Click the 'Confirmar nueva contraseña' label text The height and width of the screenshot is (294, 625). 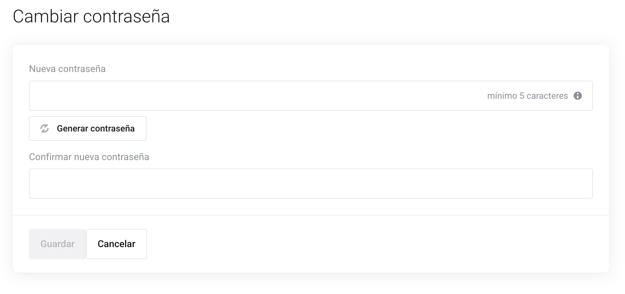tap(89, 157)
